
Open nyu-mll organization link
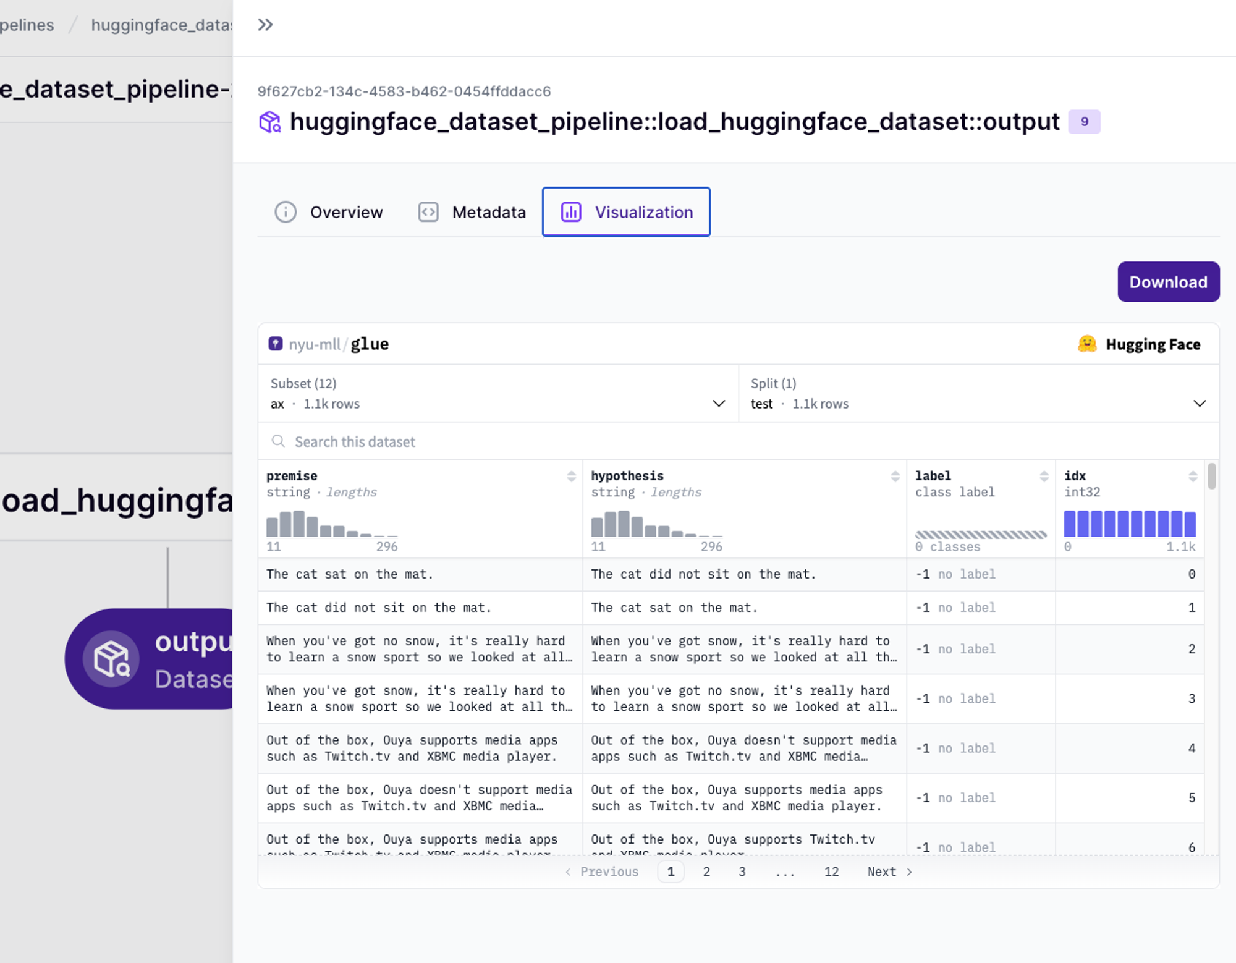(x=314, y=344)
